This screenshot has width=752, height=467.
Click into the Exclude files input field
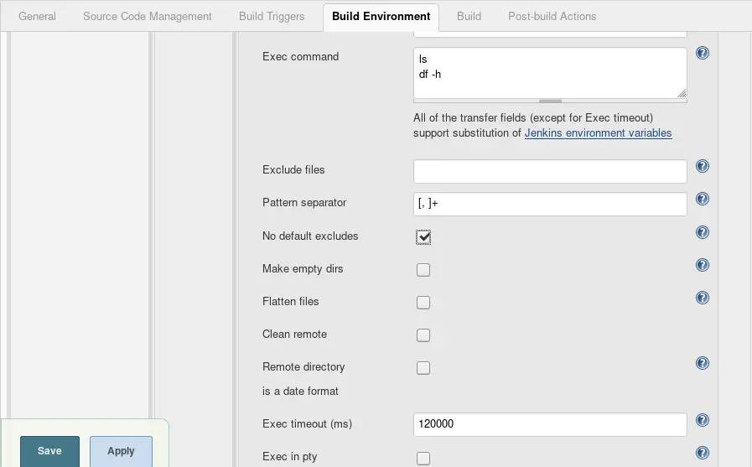[550, 171]
